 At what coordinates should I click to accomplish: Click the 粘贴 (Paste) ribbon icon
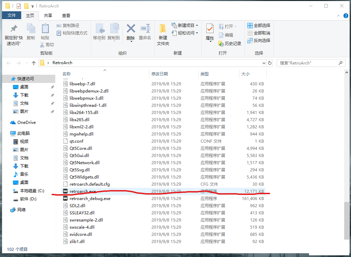tap(45, 32)
